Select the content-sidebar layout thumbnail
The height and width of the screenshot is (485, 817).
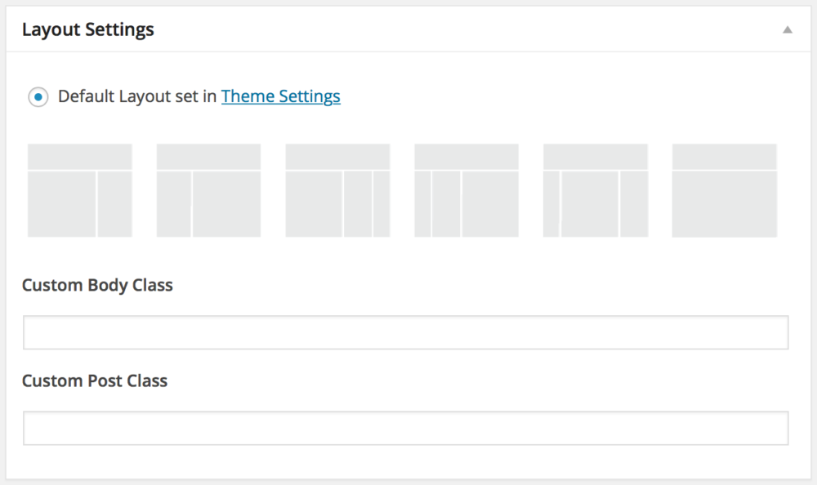[80, 190]
